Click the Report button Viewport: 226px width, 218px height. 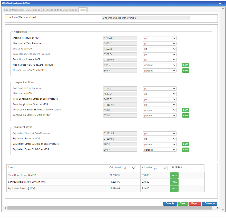[195, 203]
